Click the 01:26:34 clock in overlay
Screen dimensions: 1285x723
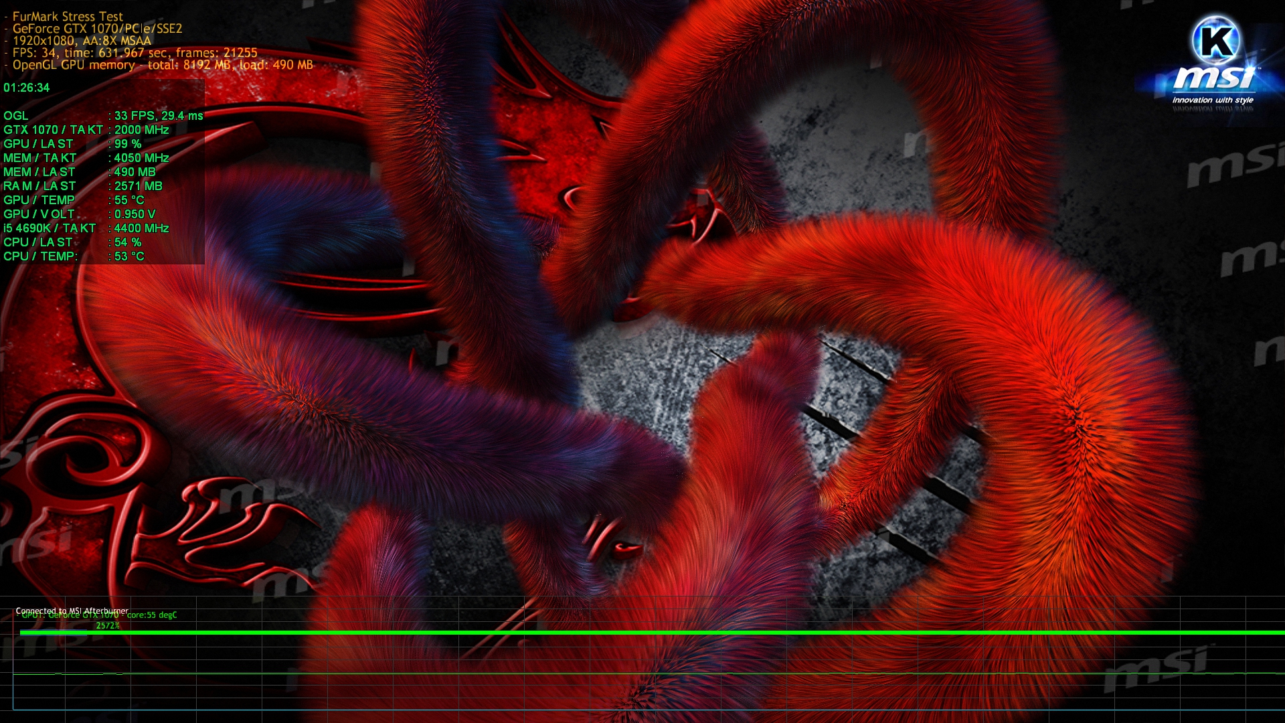27,88
